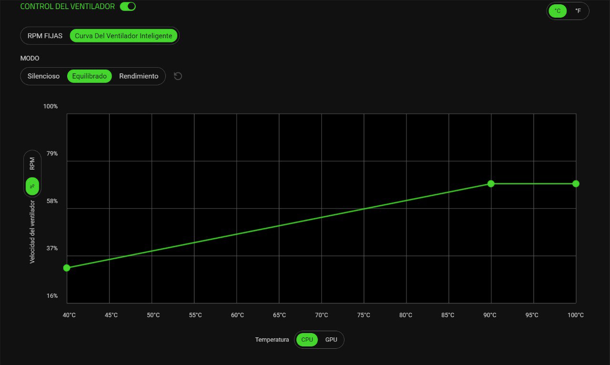
Task: Click the CONTROL DEL VENTILADOR heading text
Action: (67, 6)
